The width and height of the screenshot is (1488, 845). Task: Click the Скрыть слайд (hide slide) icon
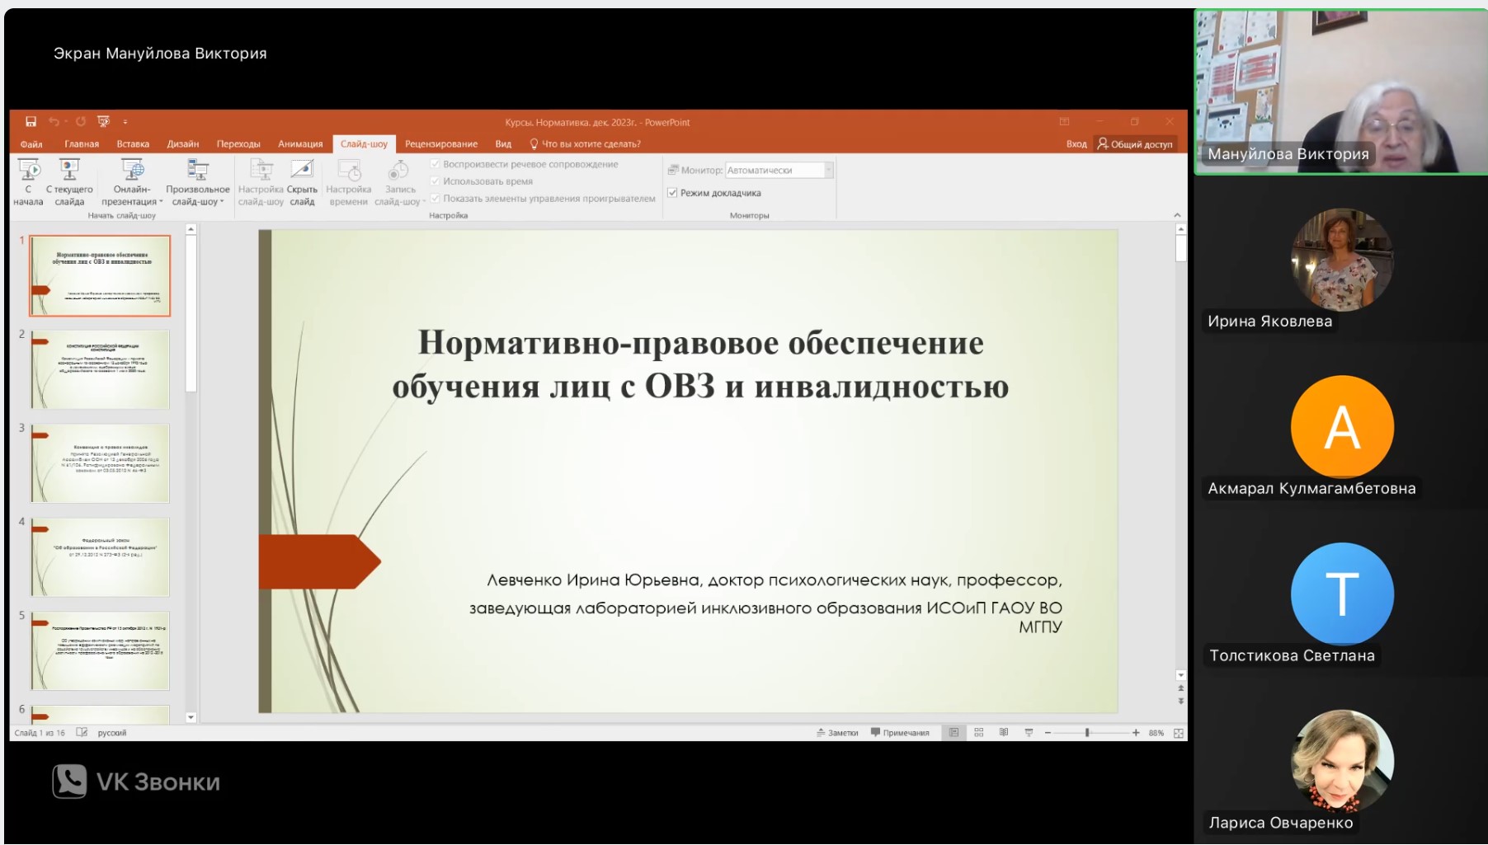point(302,171)
